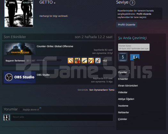Open the Videolar section
The height and width of the screenshot is (134, 168).
(123, 92)
